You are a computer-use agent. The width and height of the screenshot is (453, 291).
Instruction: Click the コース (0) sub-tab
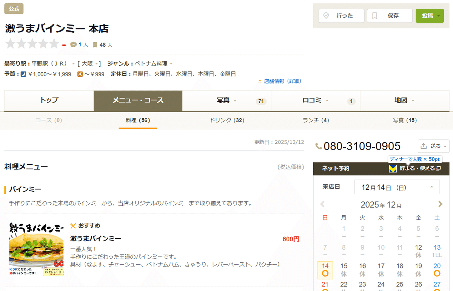(x=49, y=120)
